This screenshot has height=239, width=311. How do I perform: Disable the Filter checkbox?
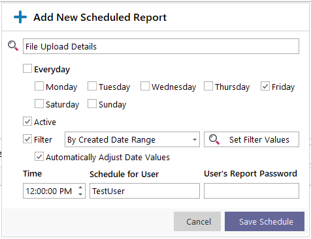tap(27, 139)
